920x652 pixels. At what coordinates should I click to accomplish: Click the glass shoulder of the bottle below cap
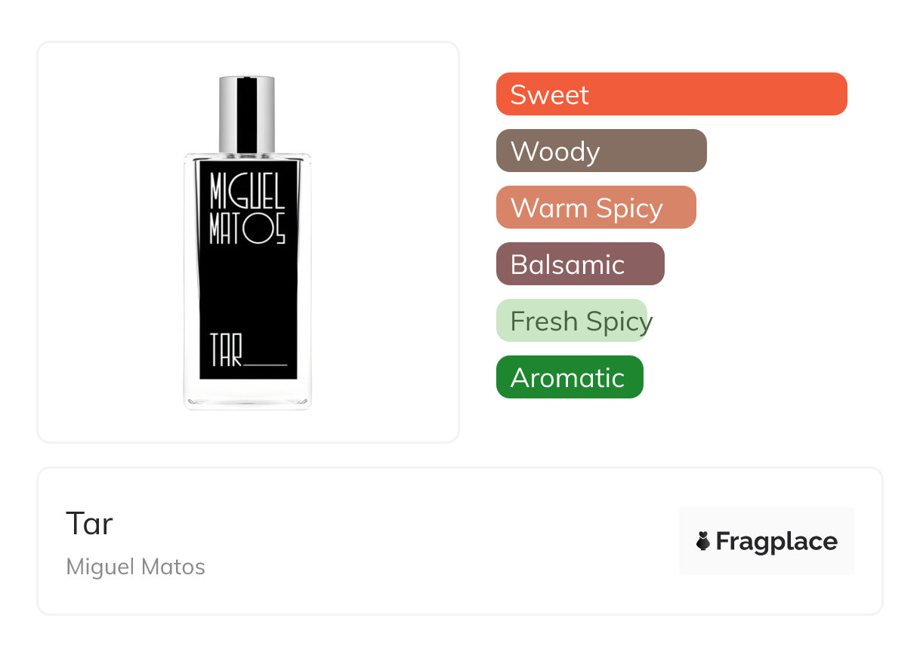coord(247,156)
